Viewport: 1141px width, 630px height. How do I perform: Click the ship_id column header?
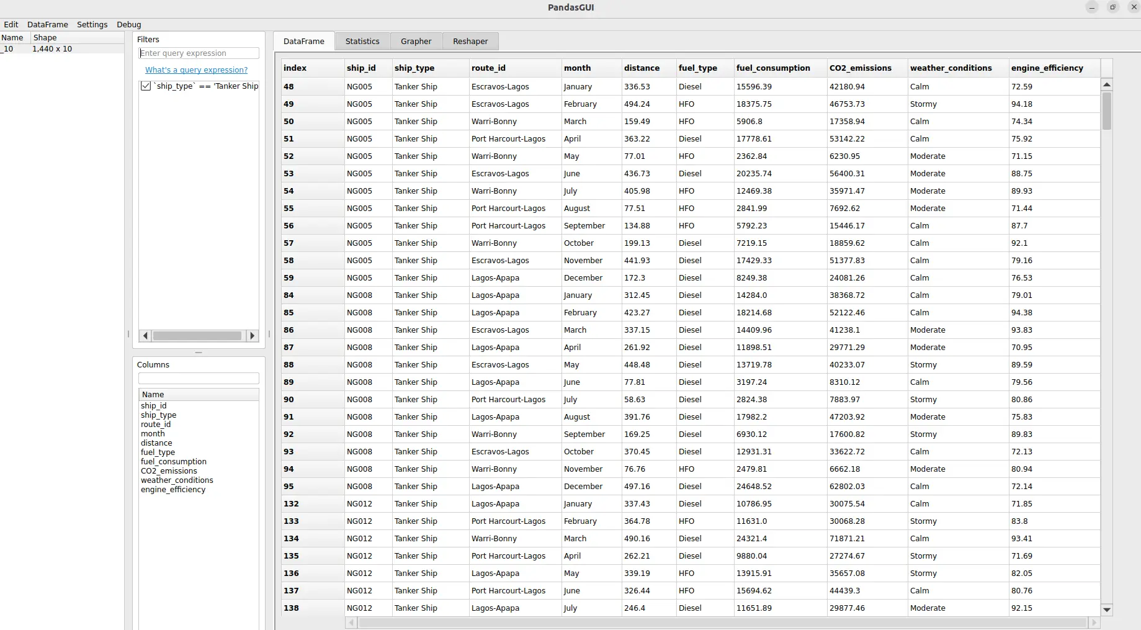coord(369,68)
